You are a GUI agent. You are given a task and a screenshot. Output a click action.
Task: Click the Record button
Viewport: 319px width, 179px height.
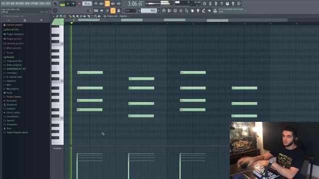coord(79,3)
